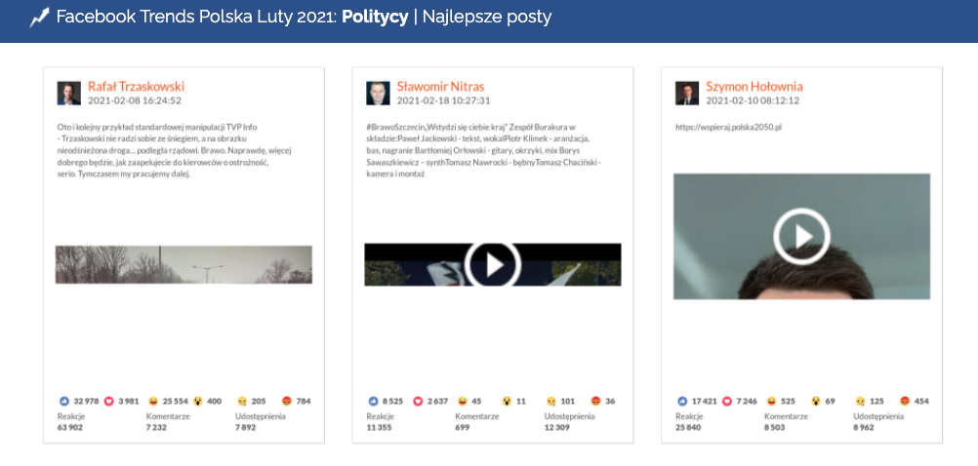
Task: Open the wspieraj.polska2050.pl link
Action: click(728, 128)
